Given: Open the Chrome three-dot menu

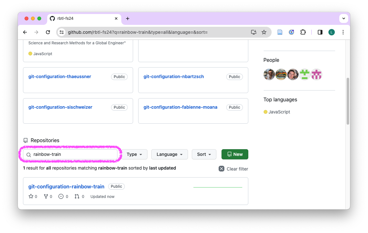Looking at the screenshot, I should 343,32.
